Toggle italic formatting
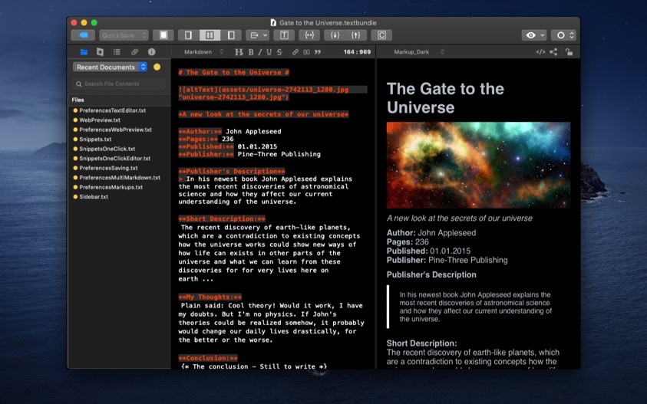The image size is (647, 404). point(260,52)
